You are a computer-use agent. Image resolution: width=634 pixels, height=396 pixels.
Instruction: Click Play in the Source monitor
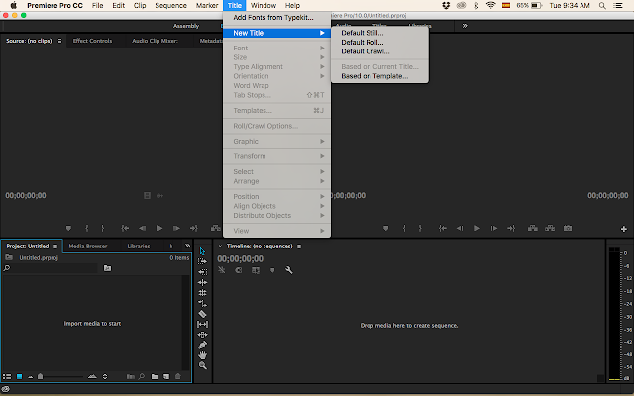pyautogui.click(x=159, y=229)
